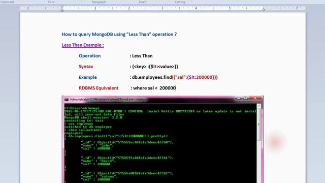Click the scroll up arrow in cmd window

[259, 106]
